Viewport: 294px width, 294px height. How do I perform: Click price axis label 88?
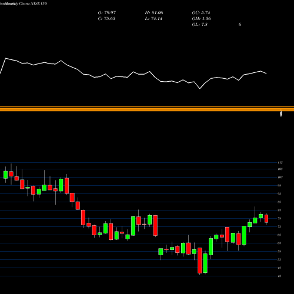pyautogui.click(x=280, y=202)
